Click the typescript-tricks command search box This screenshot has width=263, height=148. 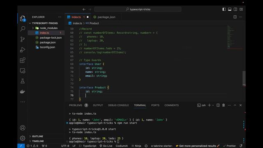click(138, 9)
